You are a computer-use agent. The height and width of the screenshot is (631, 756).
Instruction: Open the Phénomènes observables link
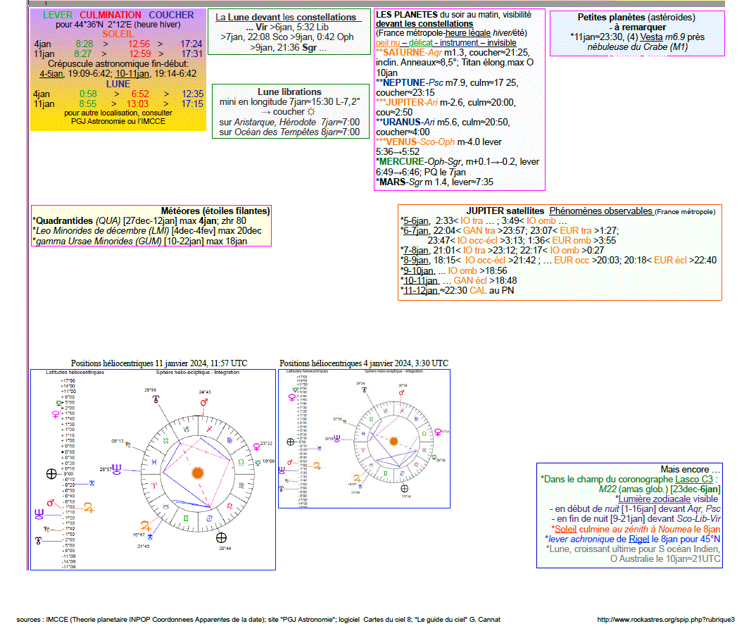(600, 211)
